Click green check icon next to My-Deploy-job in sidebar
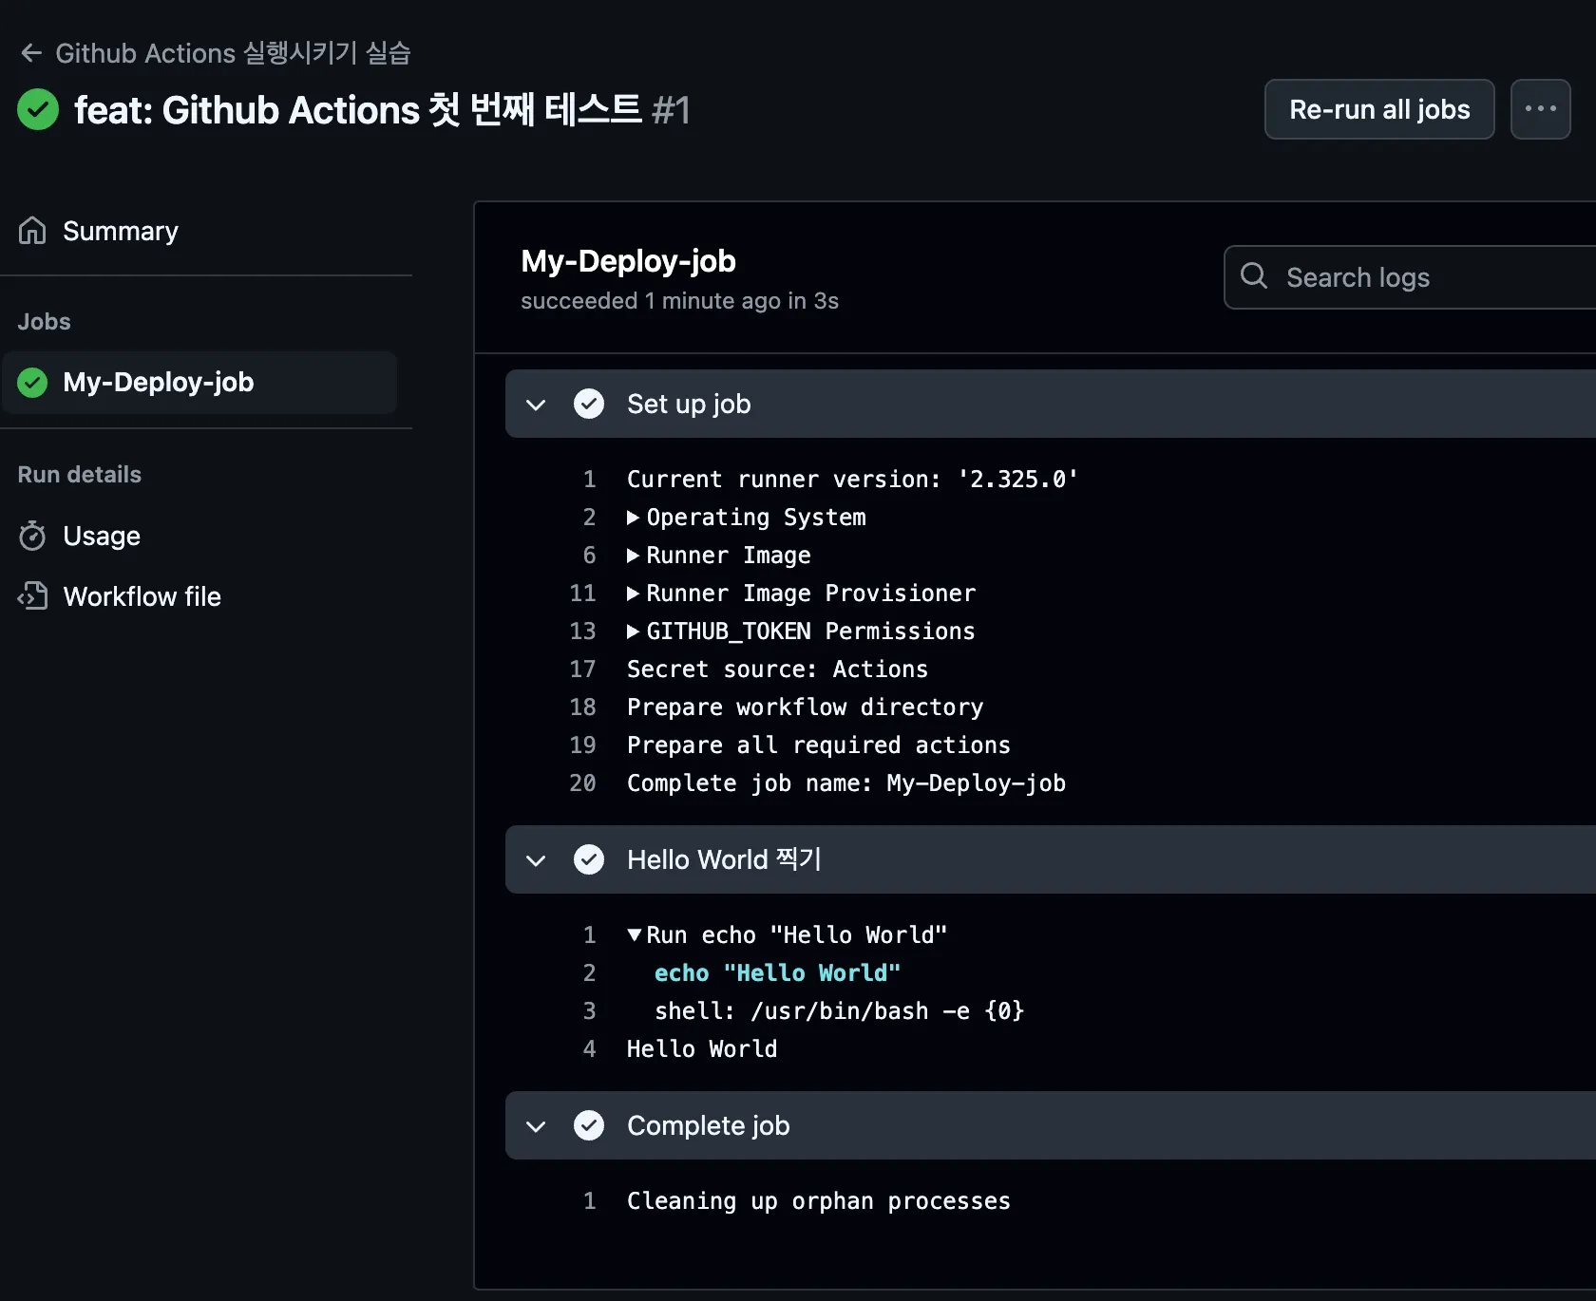This screenshot has width=1596, height=1301. [x=32, y=383]
